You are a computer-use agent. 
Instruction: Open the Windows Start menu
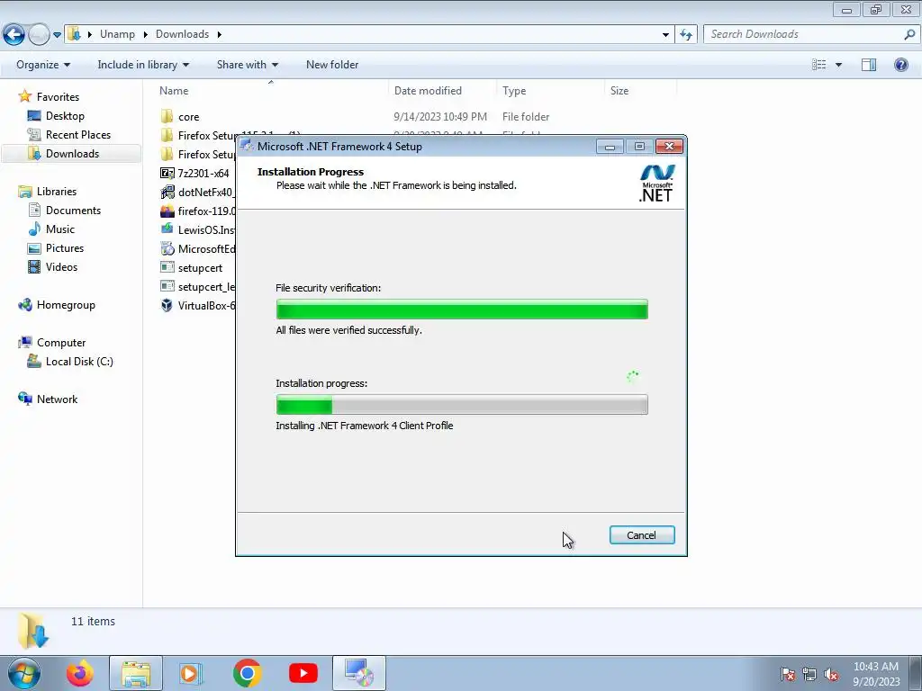pos(23,673)
